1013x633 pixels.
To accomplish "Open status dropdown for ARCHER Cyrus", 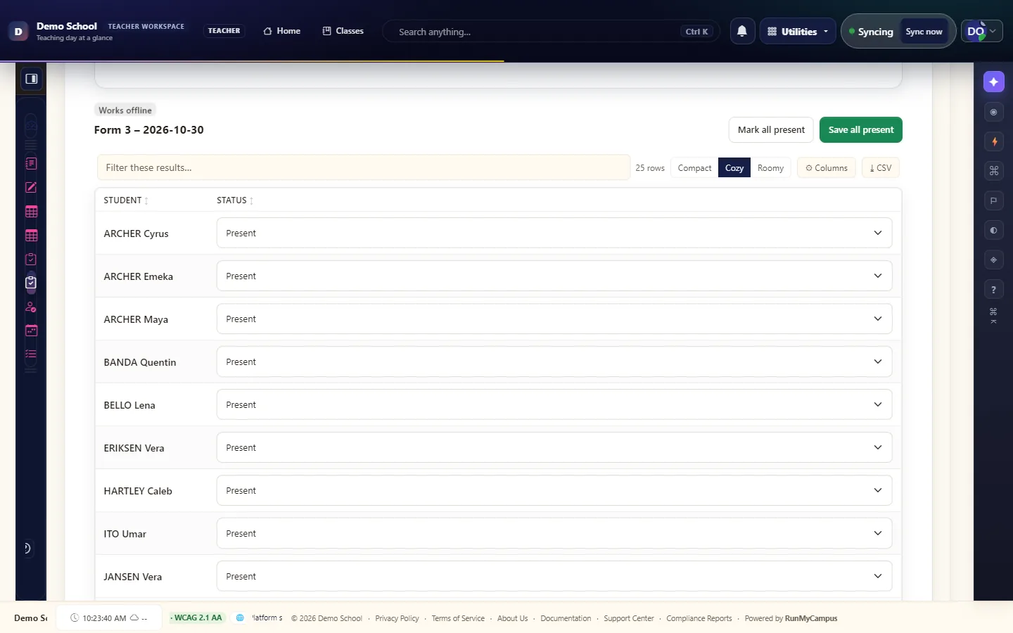I will (x=554, y=233).
